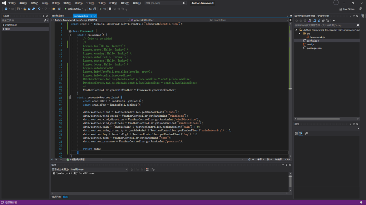Click the no issues found status indicator
Image resolution: width=366 pixels, height=205 pixels.
76,159
